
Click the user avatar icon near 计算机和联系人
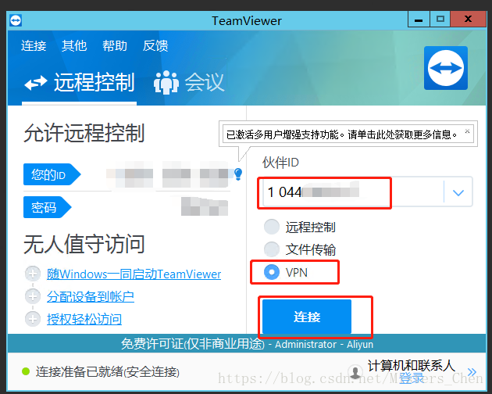pyautogui.click(x=355, y=372)
